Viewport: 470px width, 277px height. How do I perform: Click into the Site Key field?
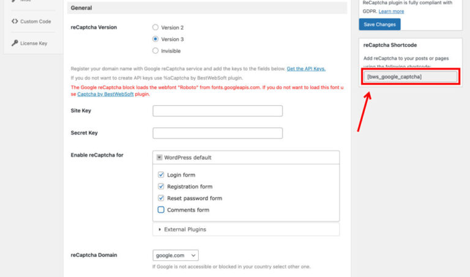click(x=217, y=111)
